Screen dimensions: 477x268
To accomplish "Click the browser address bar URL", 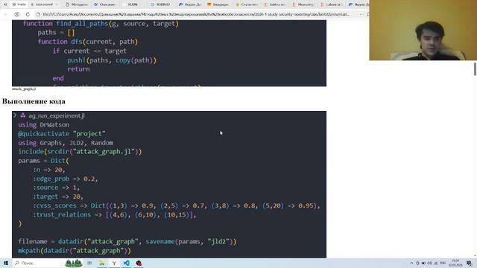I will pyautogui.click(x=196, y=14).
